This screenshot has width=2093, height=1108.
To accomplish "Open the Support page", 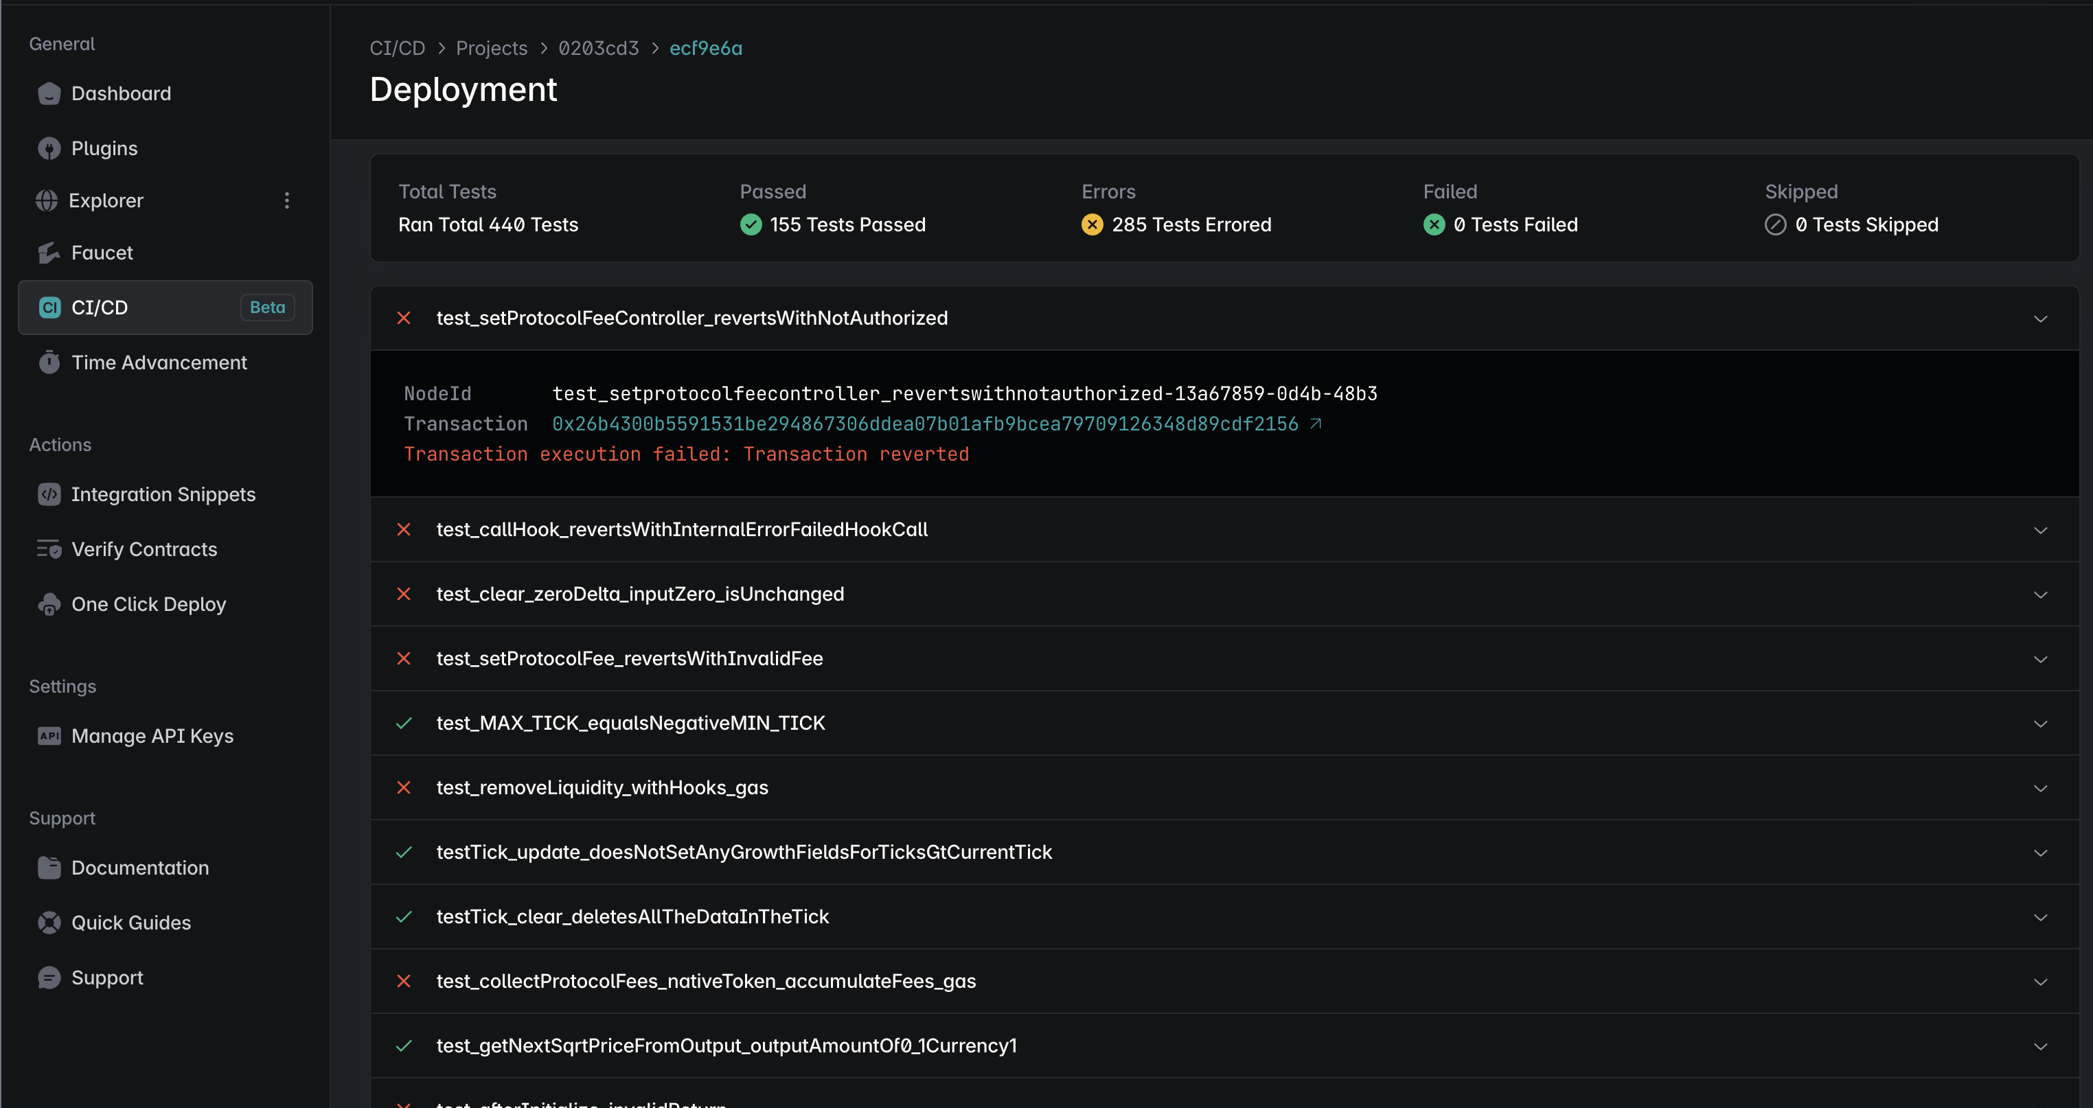I will click(107, 977).
